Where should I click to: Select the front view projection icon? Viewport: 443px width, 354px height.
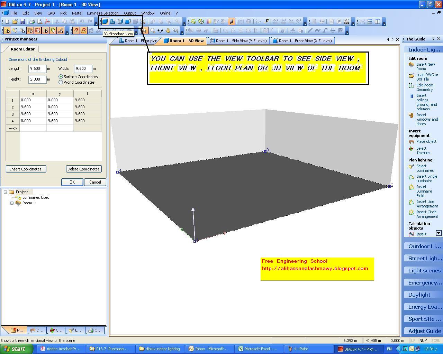(128, 21)
